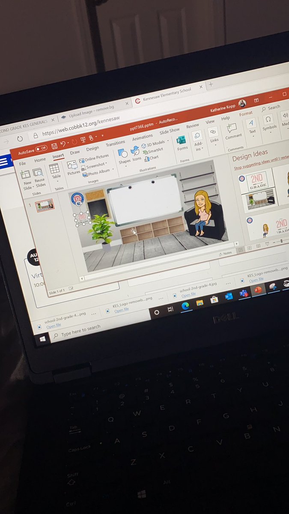Open File Explorer from the taskbar
This screenshot has width=289, height=514.
click(x=200, y=302)
